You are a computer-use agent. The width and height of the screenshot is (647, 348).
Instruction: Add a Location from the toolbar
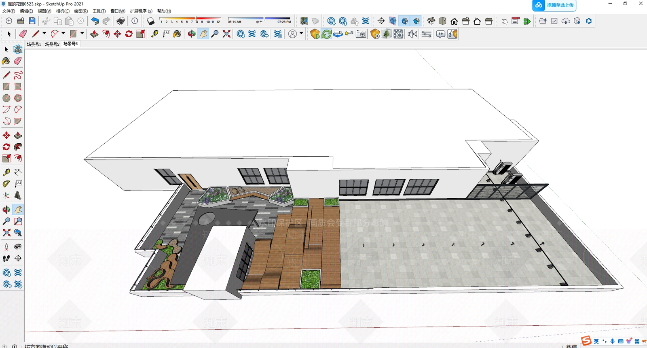tap(304, 21)
